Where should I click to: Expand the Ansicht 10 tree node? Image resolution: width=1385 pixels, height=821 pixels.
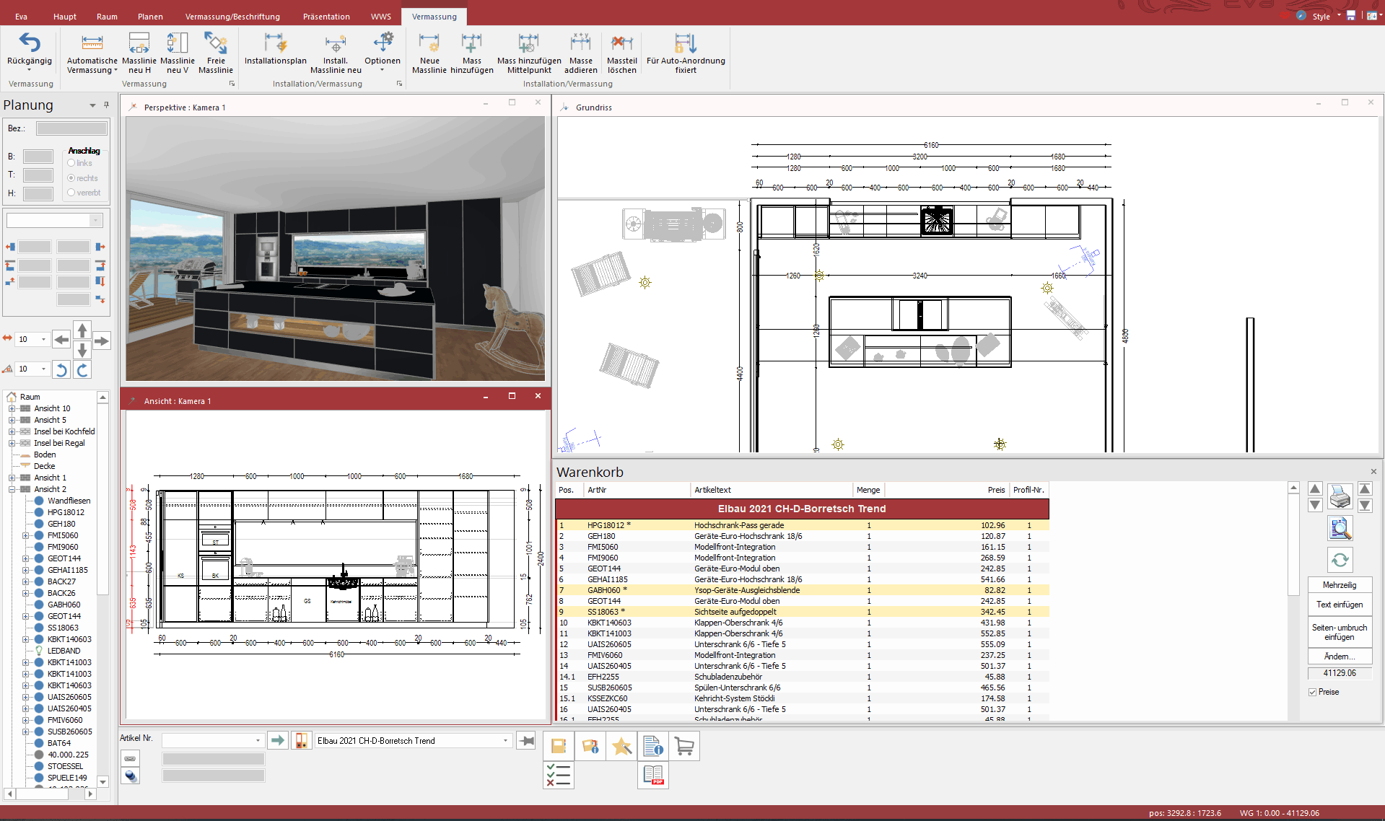click(x=12, y=408)
